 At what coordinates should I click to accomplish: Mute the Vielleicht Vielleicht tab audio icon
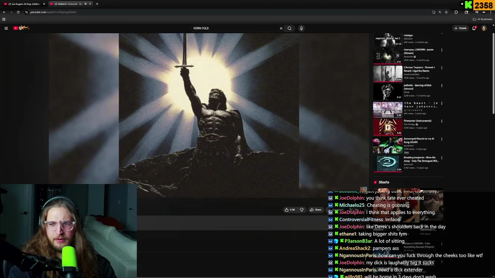click(x=85, y=4)
